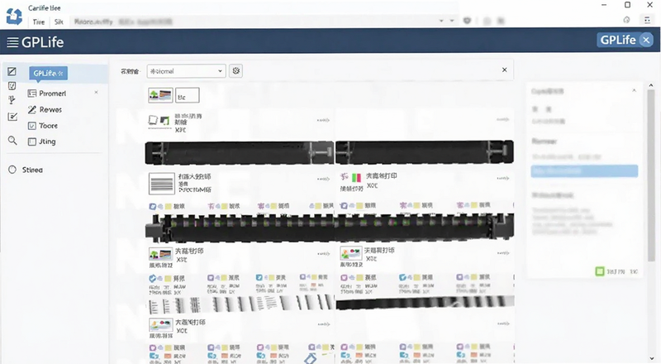The image size is (661, 364).
Task: Open the long notched black roller image
Action: [x=330, y=227]
